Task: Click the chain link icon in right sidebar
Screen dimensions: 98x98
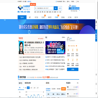Action: (96, 75)
